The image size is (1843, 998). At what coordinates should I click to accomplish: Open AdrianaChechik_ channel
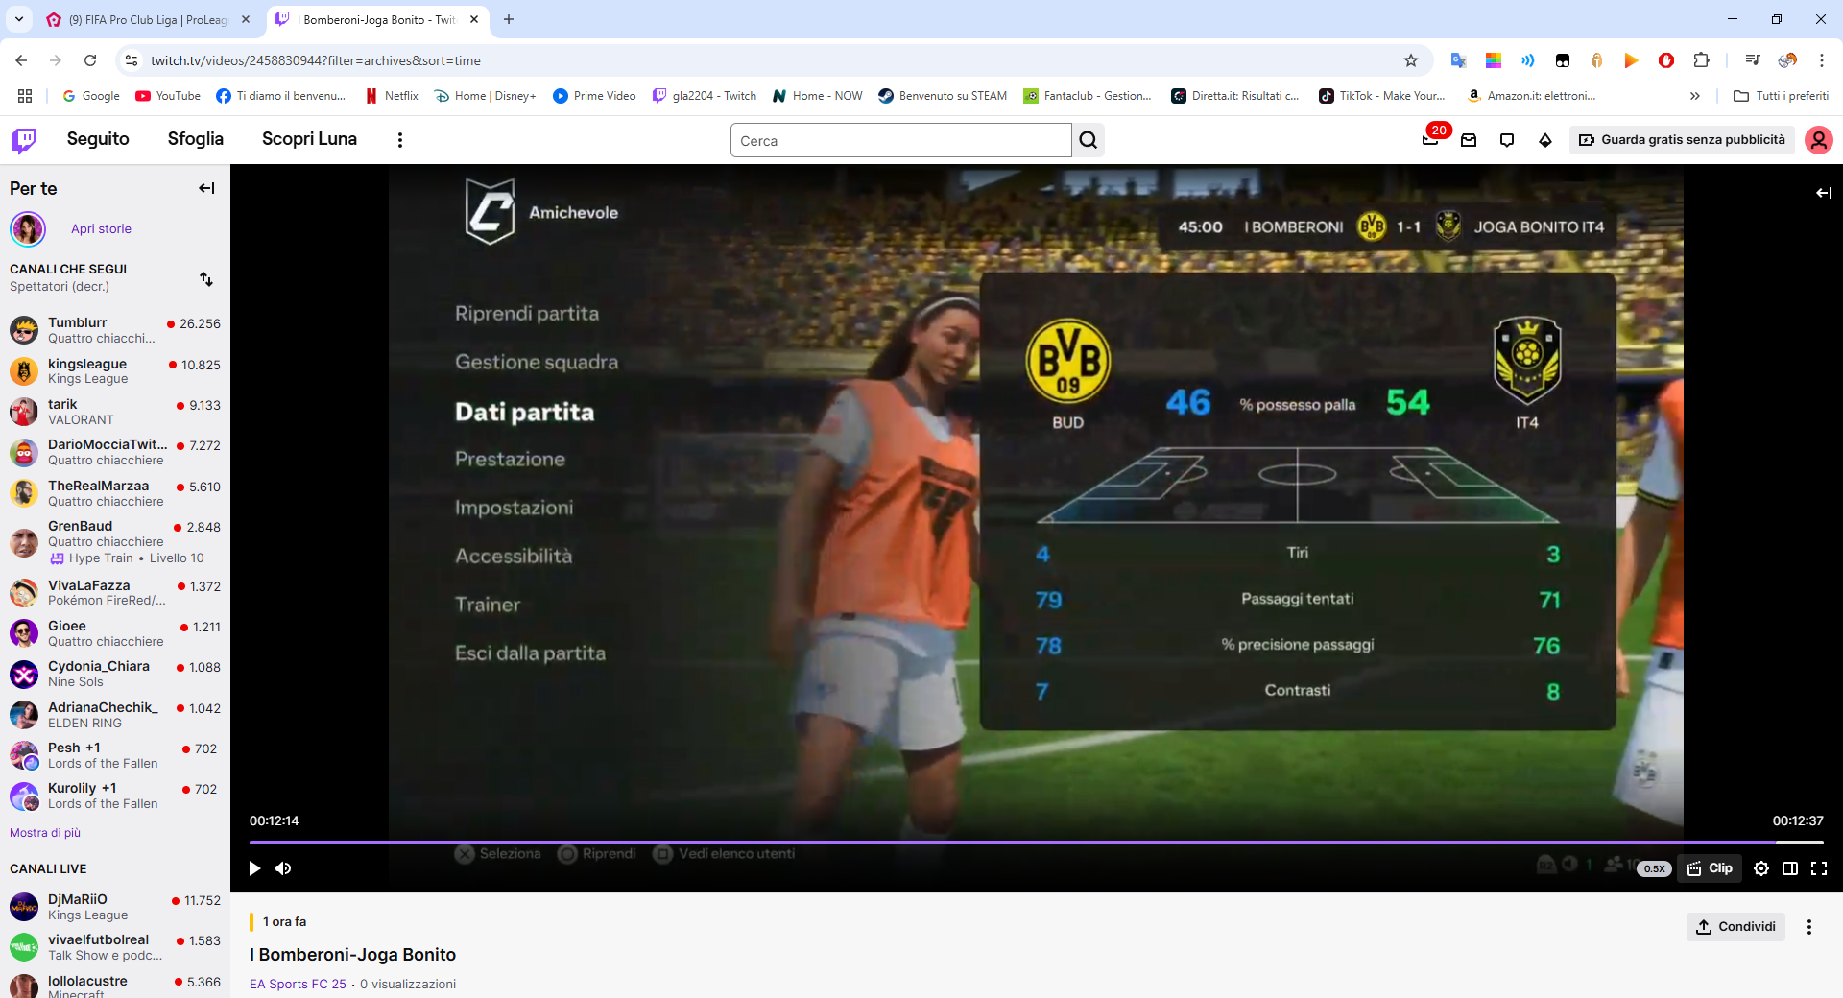(115, 715)
